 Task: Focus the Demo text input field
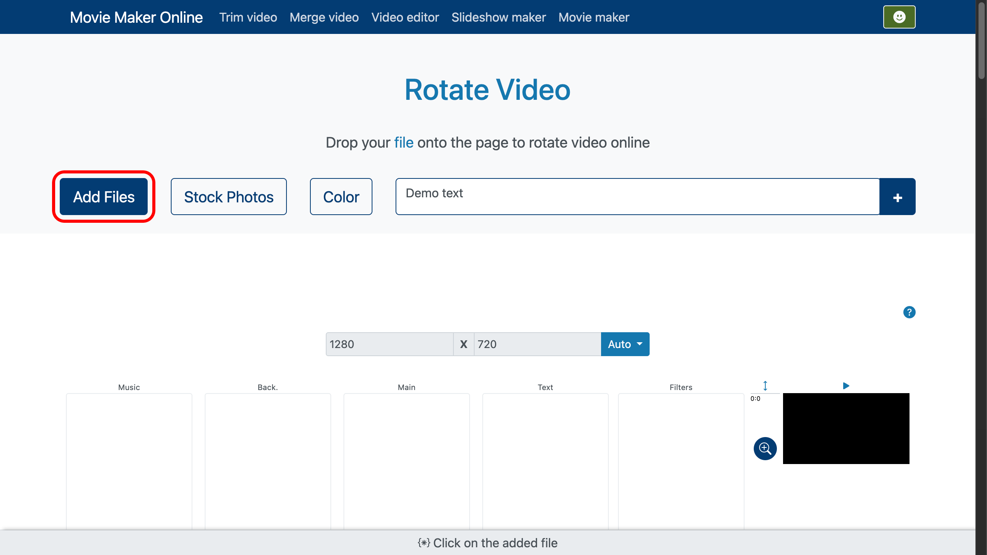(x=638, y=197)
